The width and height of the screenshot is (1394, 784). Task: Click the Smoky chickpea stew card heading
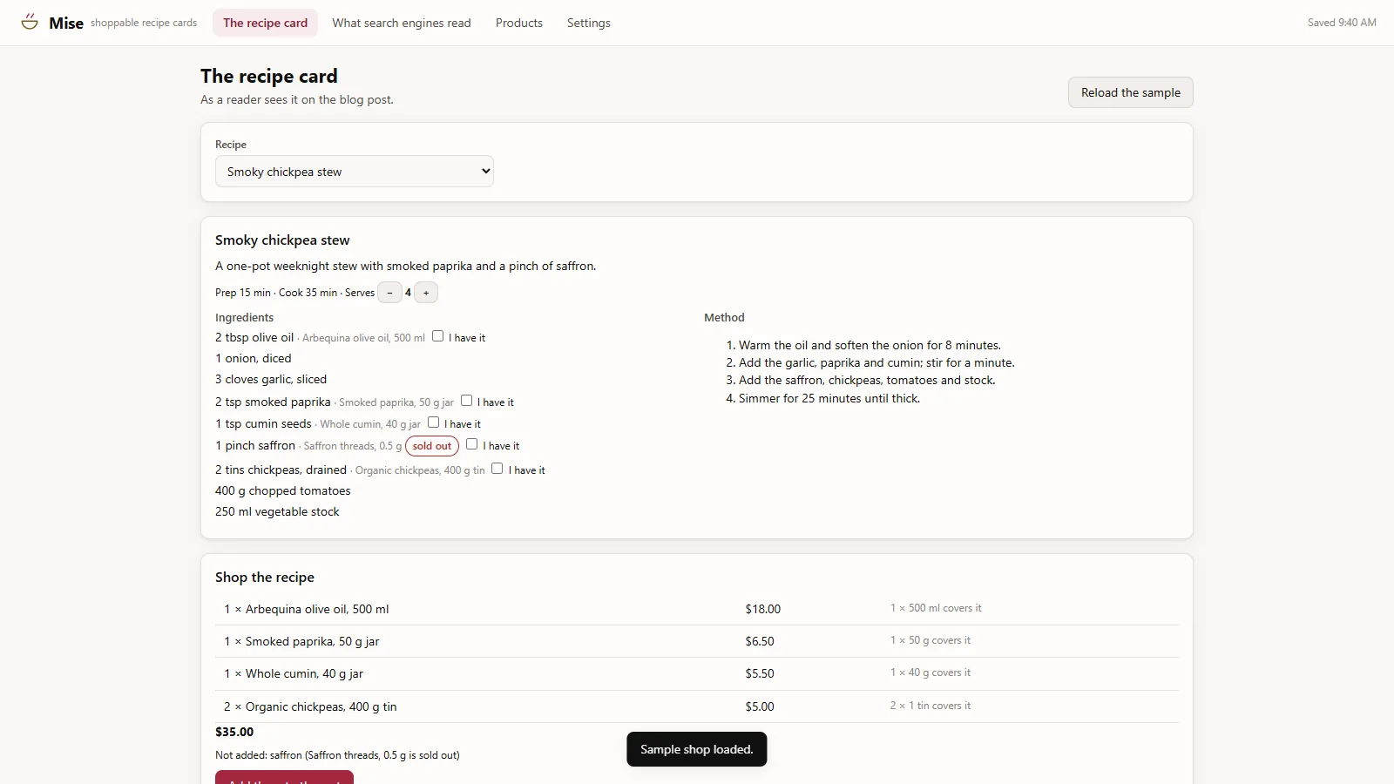click(x=282, y=240)
